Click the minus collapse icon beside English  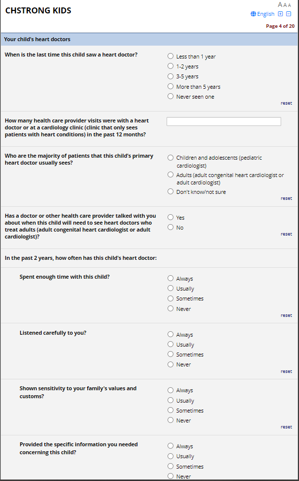[289, 14]
